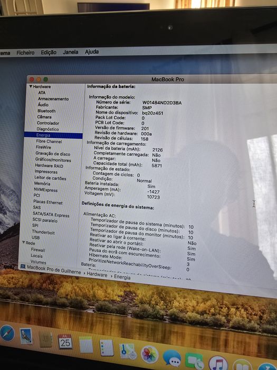Image resolution: width=277 pixels, height=370 pixels.
Task: Open the Ficheiro menu
Action: pyautogui.click(x=25, y=53)
